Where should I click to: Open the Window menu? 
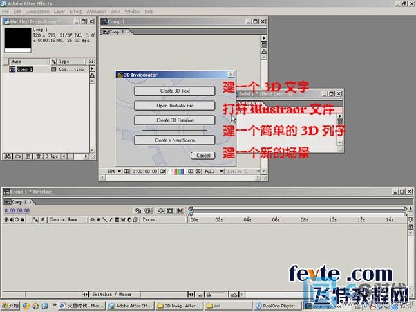[x=132, y=12]
